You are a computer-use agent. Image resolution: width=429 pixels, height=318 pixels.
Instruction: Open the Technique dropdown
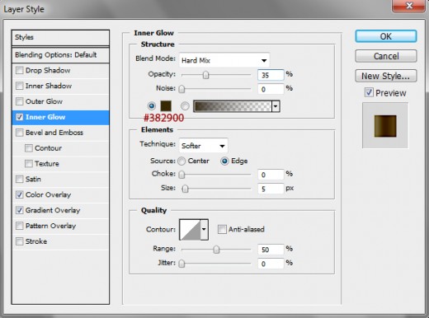(203, 146)
